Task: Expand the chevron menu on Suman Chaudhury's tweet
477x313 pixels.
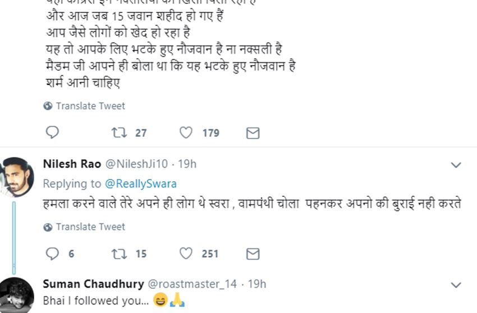Action: click(456, 285)
